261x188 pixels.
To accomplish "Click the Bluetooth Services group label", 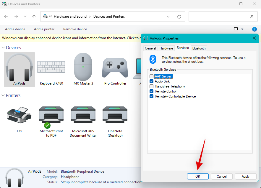I will pos(163,70).
